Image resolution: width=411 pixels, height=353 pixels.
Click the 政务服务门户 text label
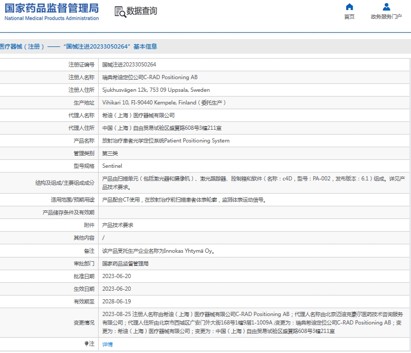tap(386, 17)
